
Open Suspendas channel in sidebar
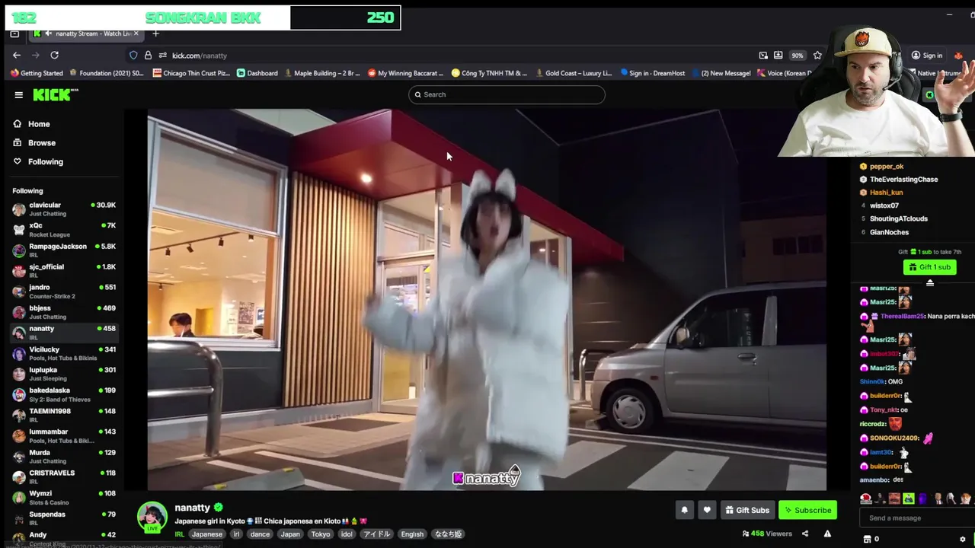(x=64, y=517)
